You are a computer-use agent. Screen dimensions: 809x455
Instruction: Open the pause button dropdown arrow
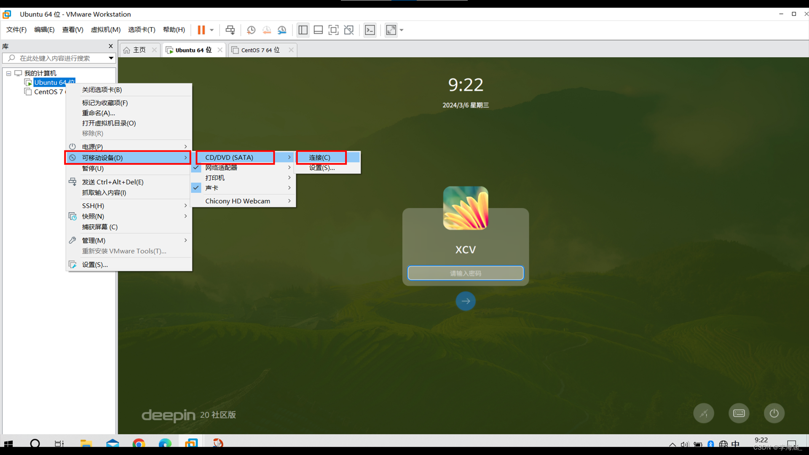click(x=212, y=29)
